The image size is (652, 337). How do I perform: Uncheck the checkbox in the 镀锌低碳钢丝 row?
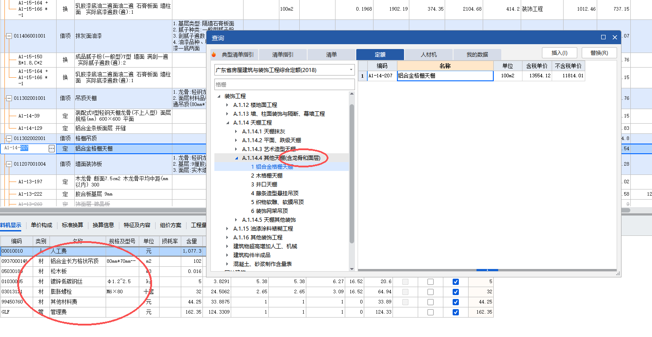point(455,281)
